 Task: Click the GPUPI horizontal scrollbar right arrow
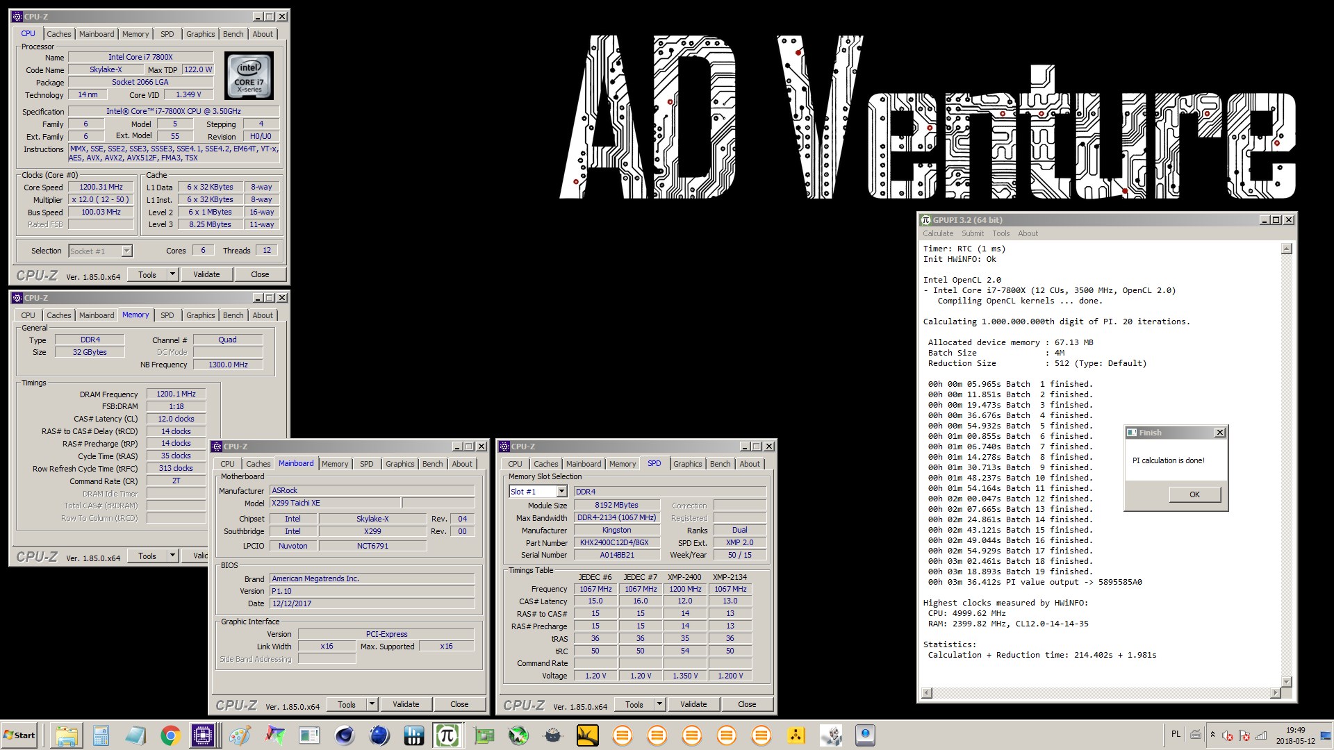[1275, 693]
